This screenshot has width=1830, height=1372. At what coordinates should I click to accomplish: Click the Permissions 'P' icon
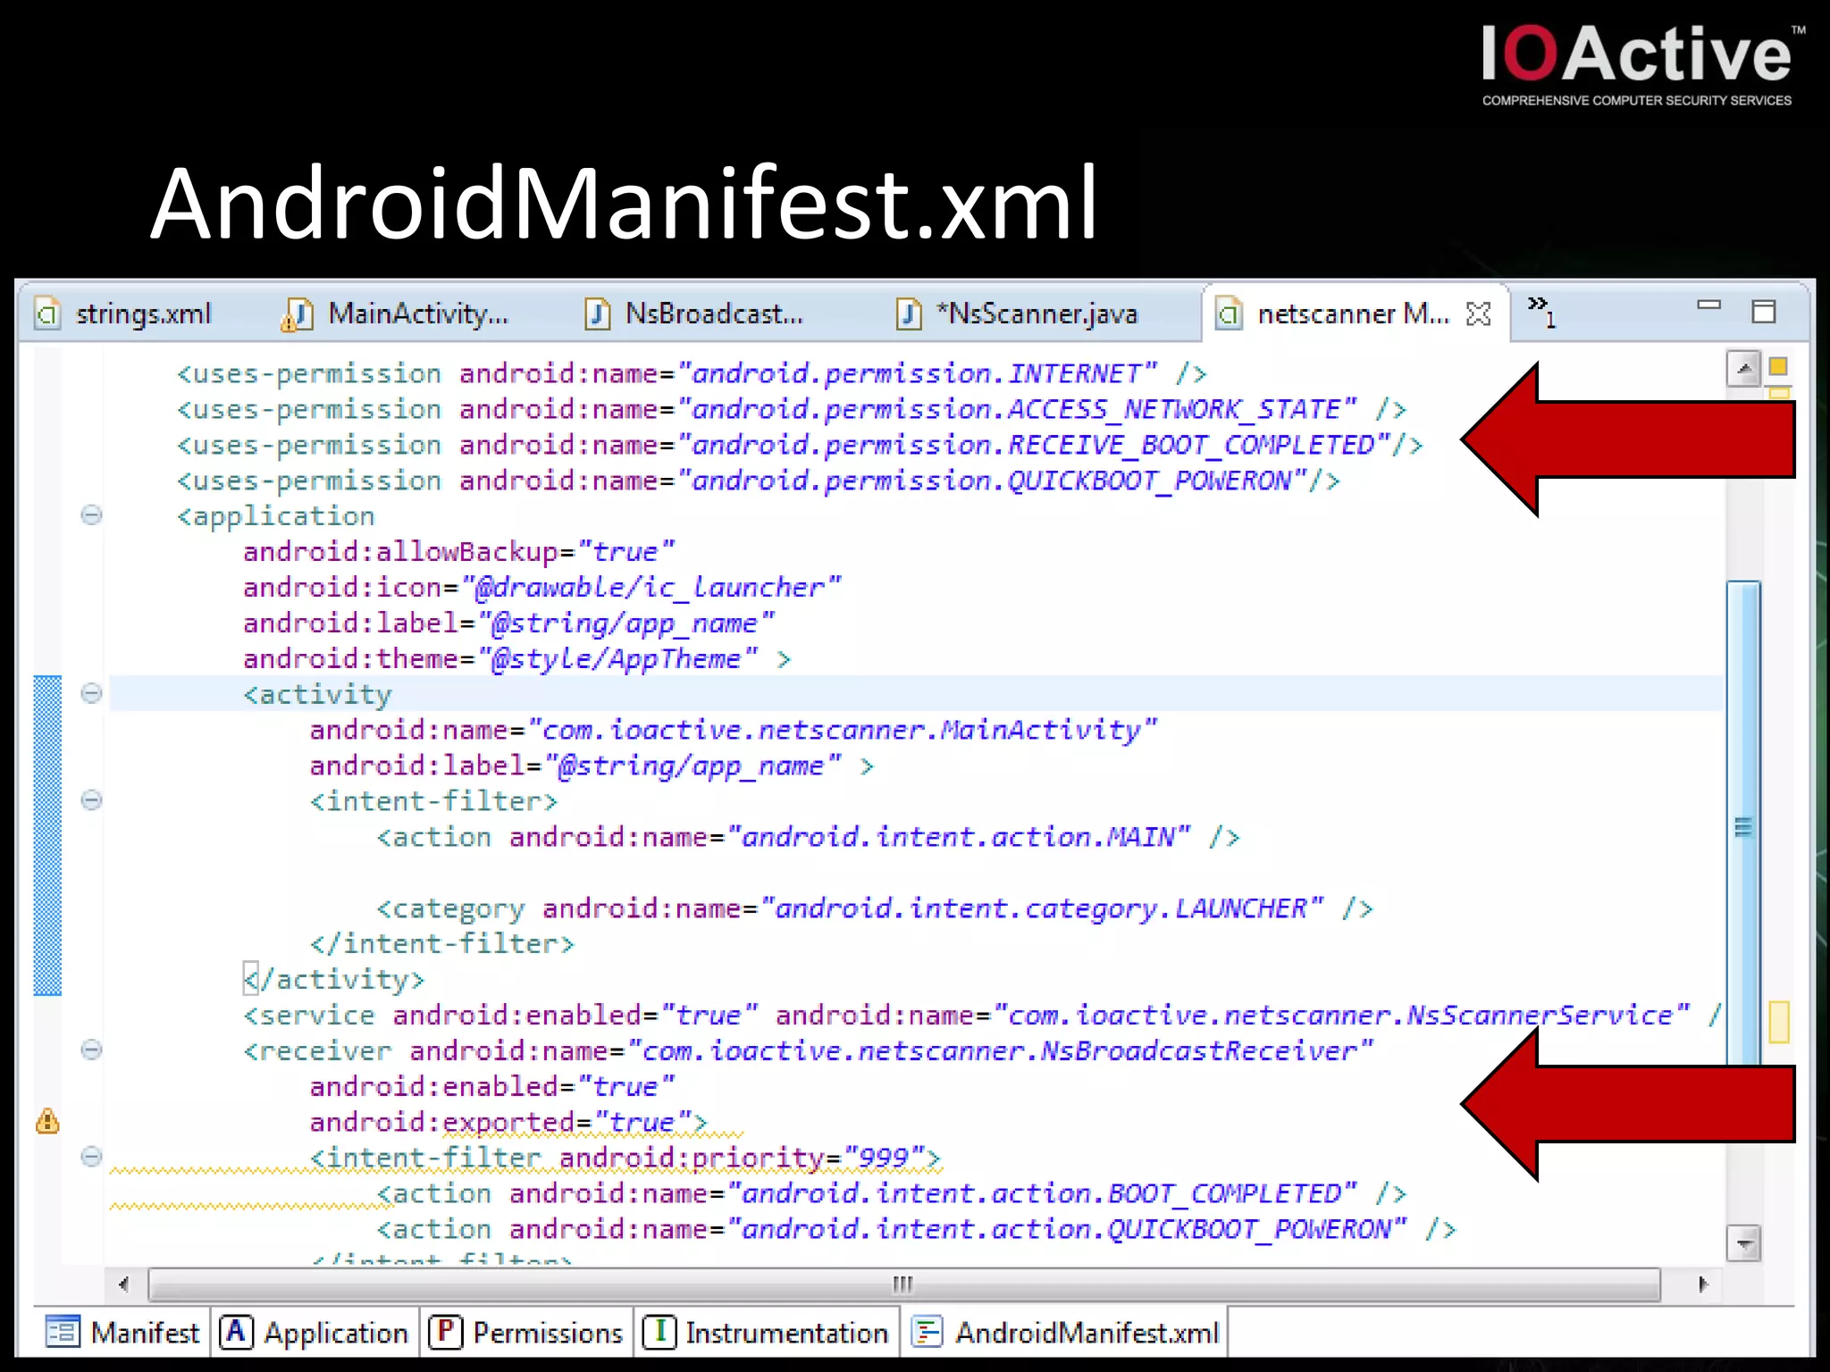[445, 1333]
